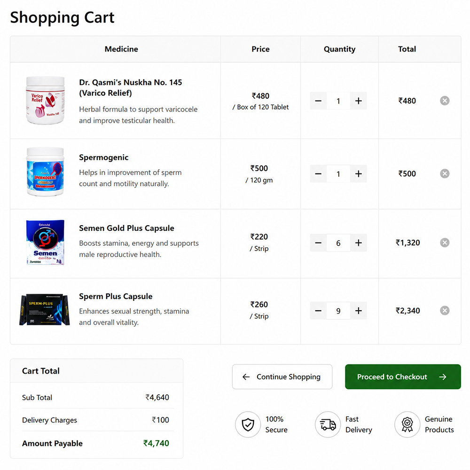Image resolution: width=470 pixels, height=470 pixels.
Task: Click the Varico Relief quantity field showing 1
Action: coord(338,101)
